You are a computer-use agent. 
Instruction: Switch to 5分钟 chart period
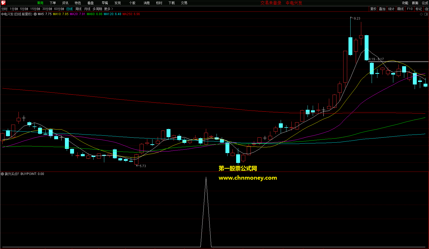24,9
